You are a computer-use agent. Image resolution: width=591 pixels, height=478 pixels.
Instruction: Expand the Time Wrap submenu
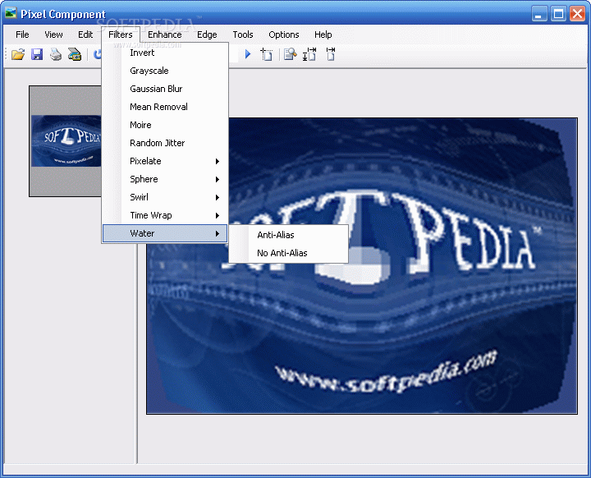coord(165,216)
